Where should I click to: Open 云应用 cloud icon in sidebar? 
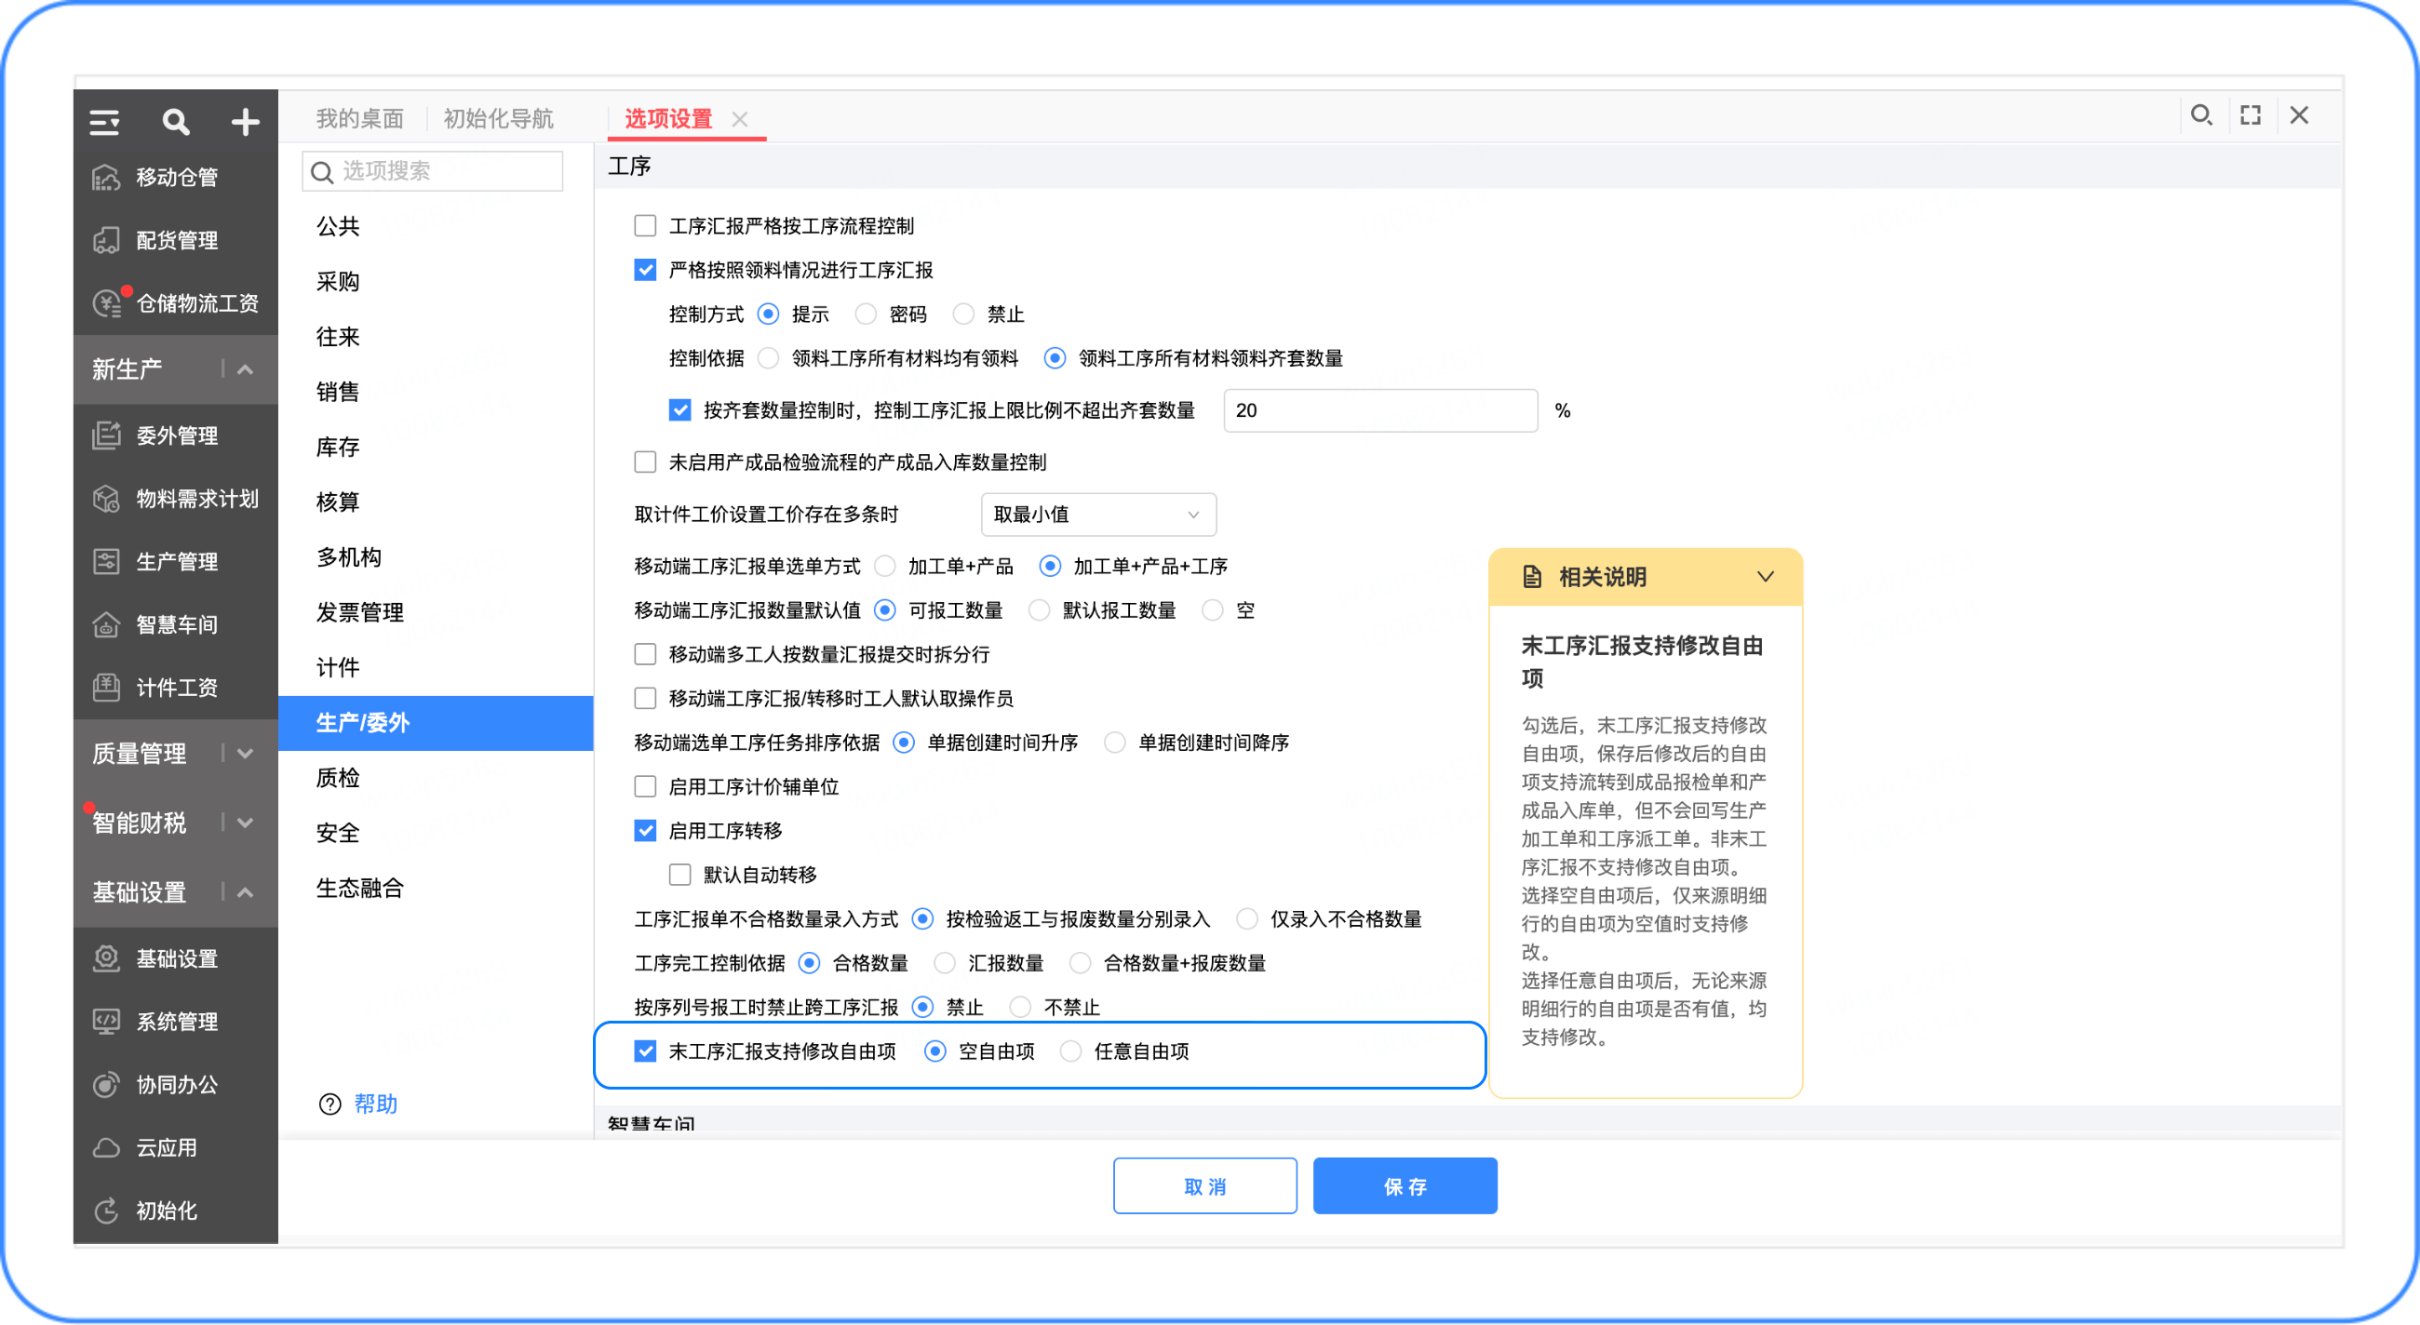click(106, 1147)
